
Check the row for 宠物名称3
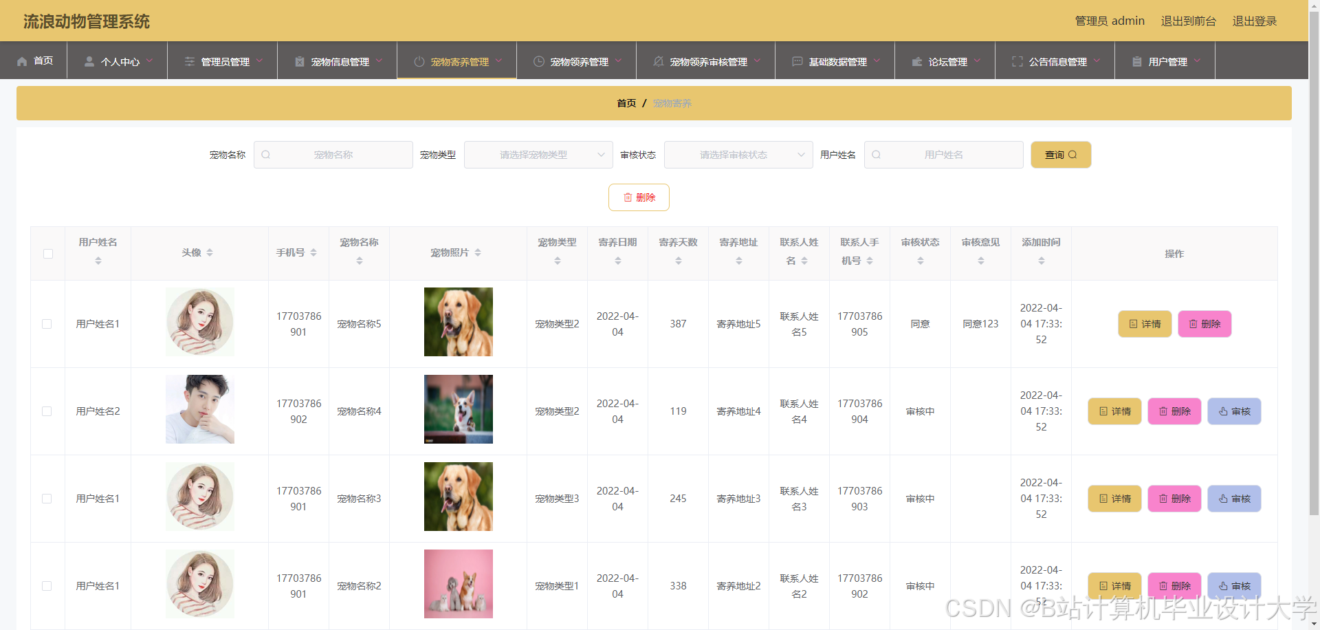tap(47, 499)
